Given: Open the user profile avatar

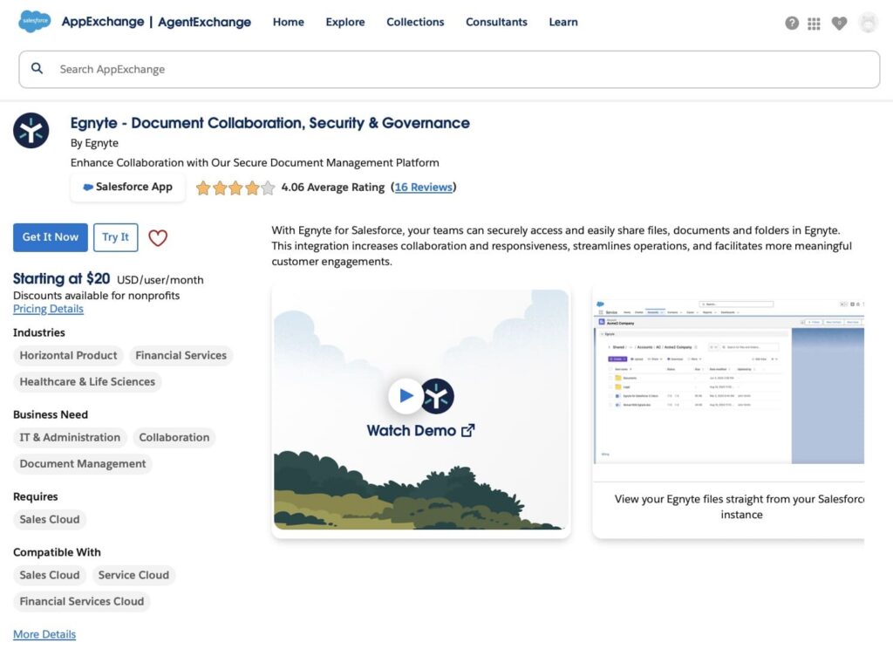Looking at the screenshot, I should point(868,23).
